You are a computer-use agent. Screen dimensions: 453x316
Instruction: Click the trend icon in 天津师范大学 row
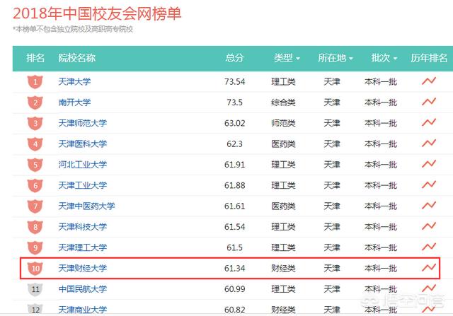[x=428, y=123]
